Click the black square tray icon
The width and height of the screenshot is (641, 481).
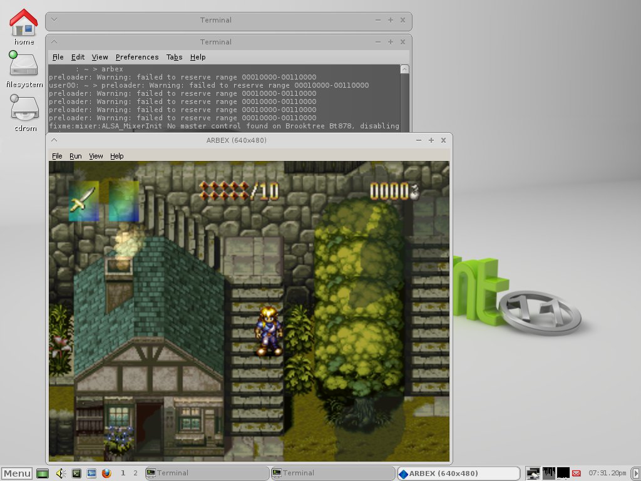563,473
